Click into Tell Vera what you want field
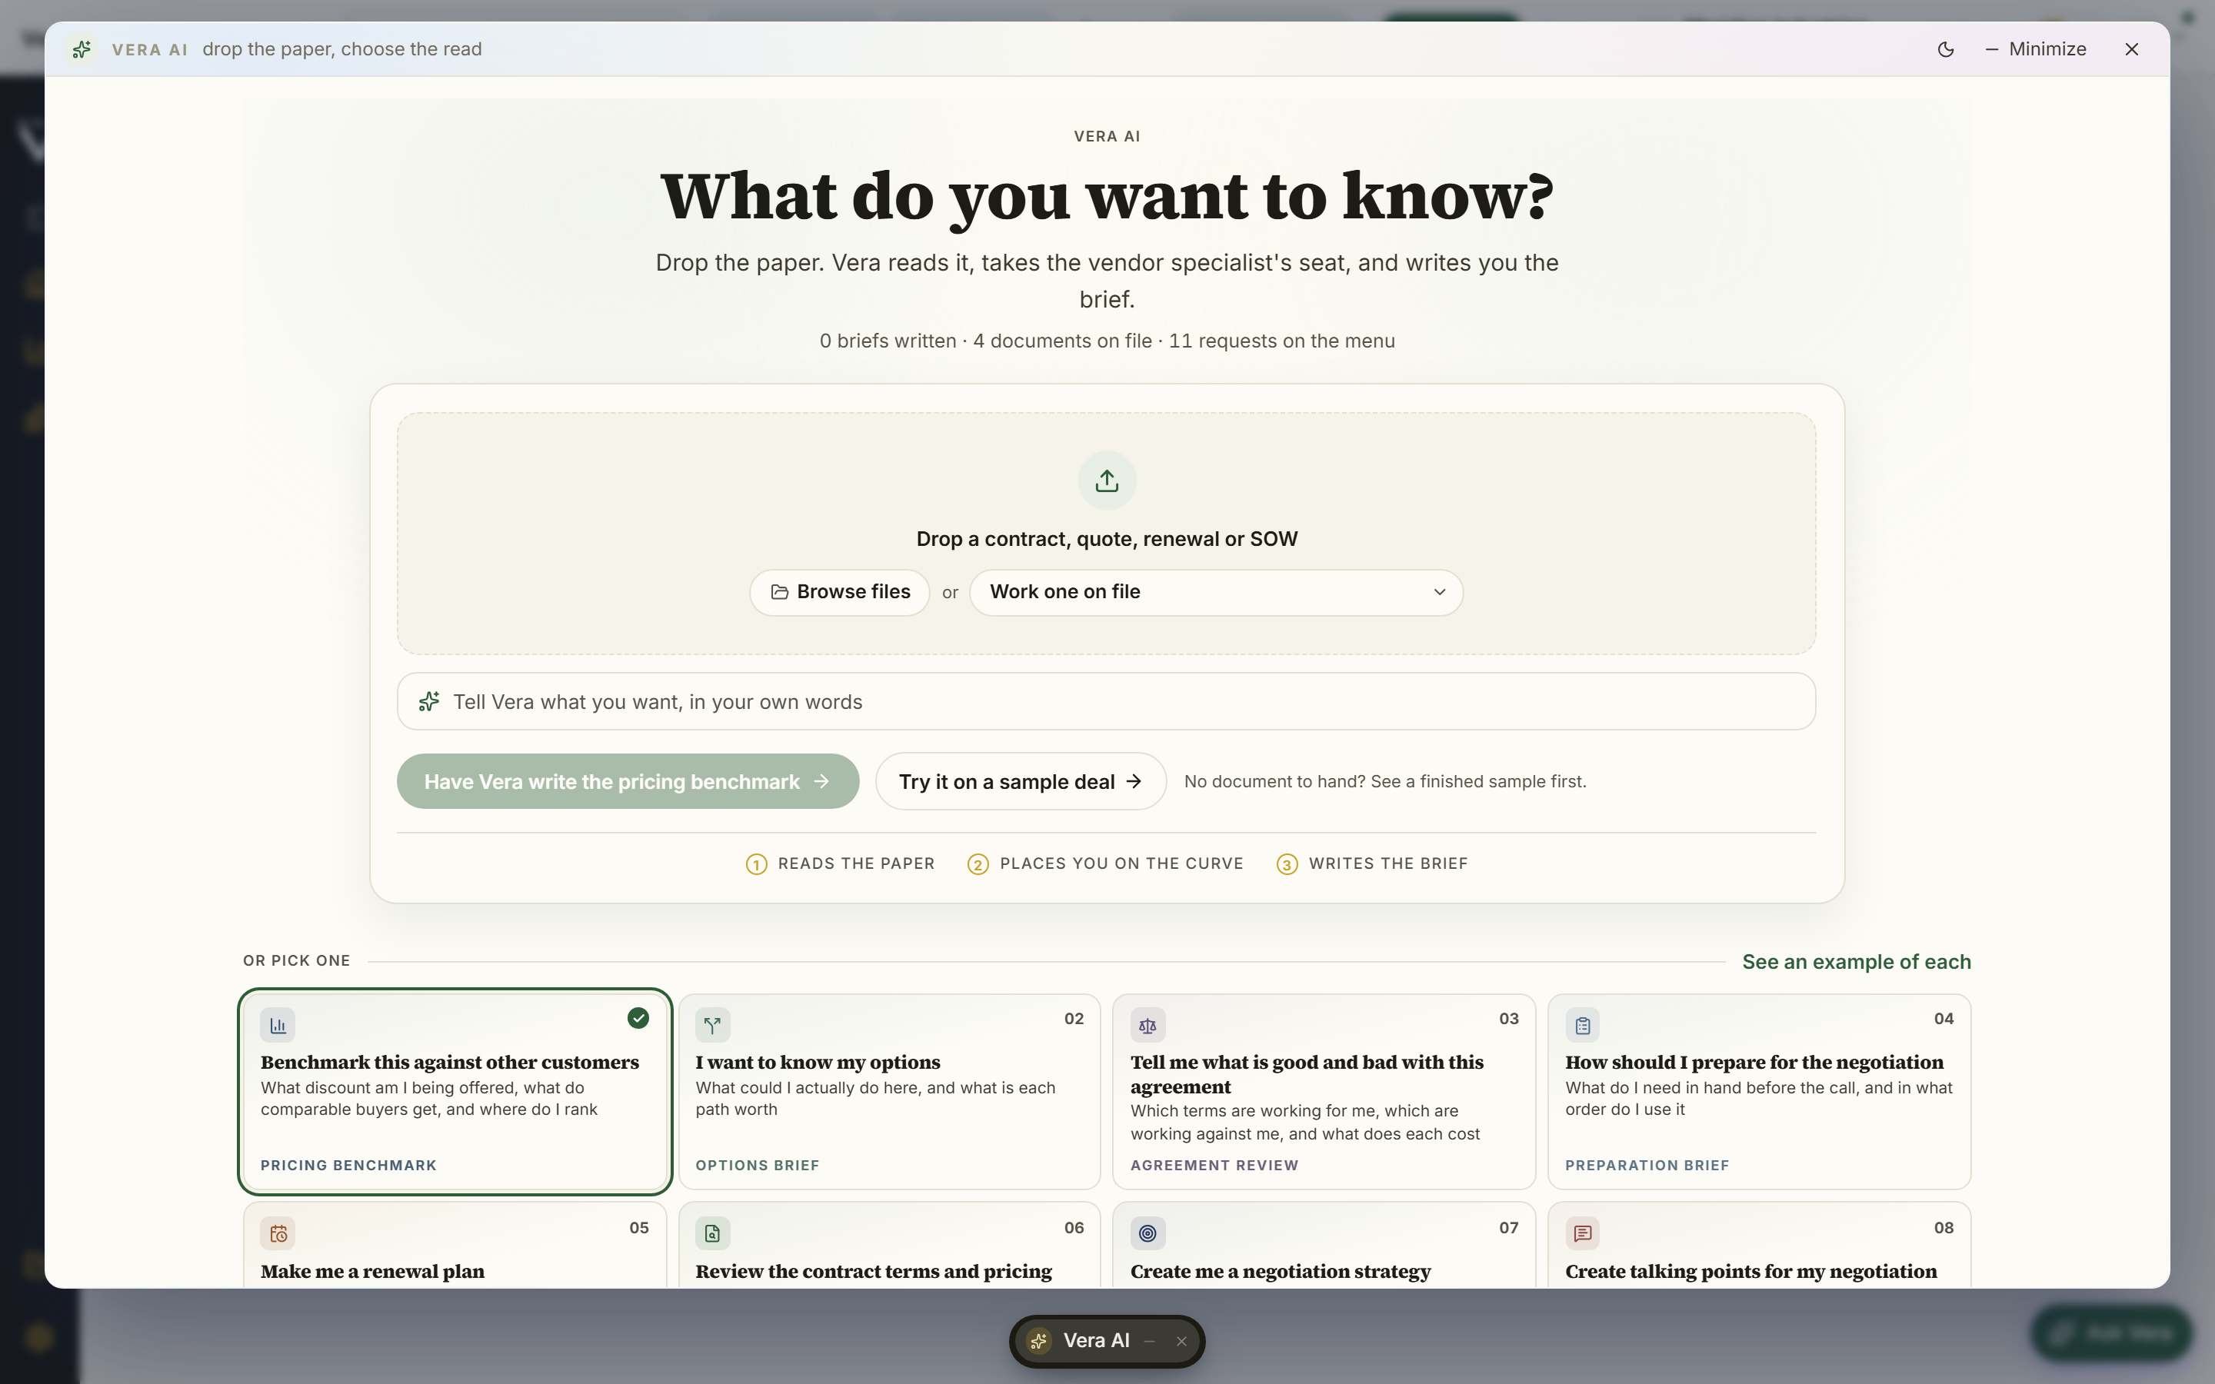The width and height of the screenshot is (2215, 1384). [1106, 702]
